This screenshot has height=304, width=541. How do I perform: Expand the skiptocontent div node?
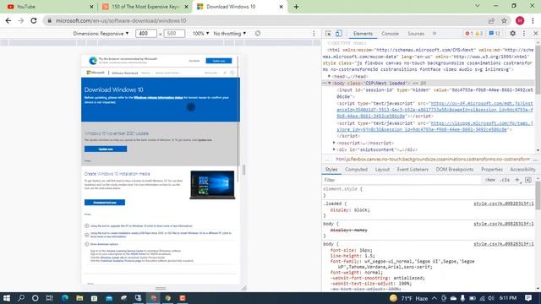(x=334, y=149)
